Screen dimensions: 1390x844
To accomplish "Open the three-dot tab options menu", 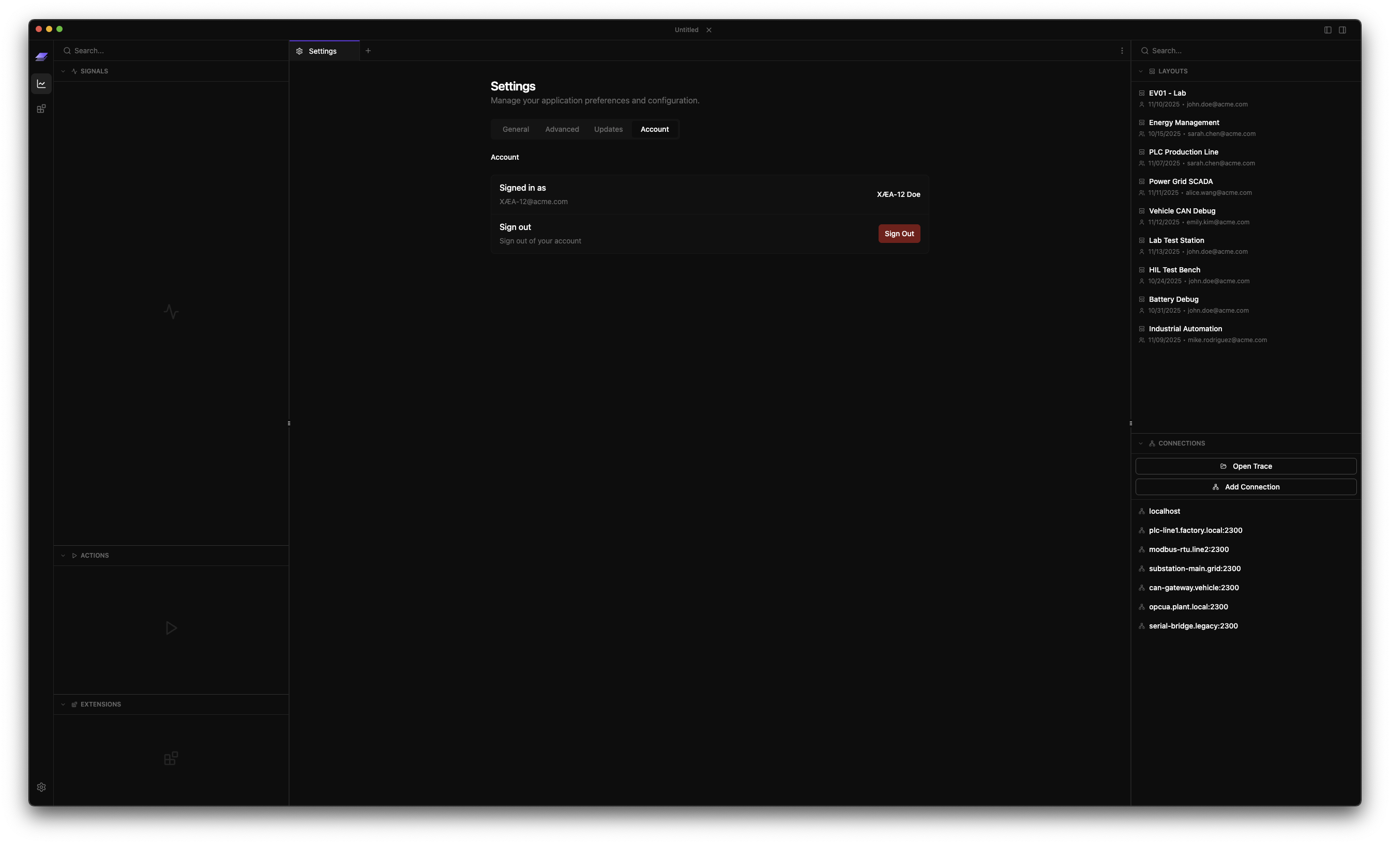I will point(1122,51).
